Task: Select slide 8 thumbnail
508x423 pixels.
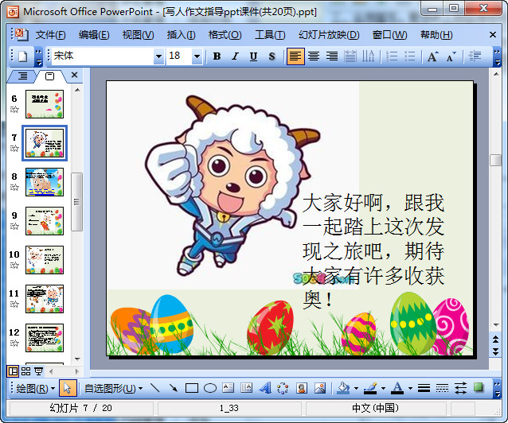Action: [x=45, y=182]
